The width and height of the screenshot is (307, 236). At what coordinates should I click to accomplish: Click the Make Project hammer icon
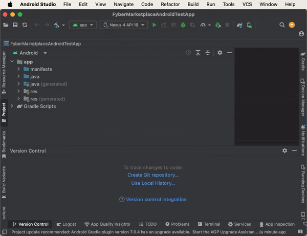click(x=57, y=25)
